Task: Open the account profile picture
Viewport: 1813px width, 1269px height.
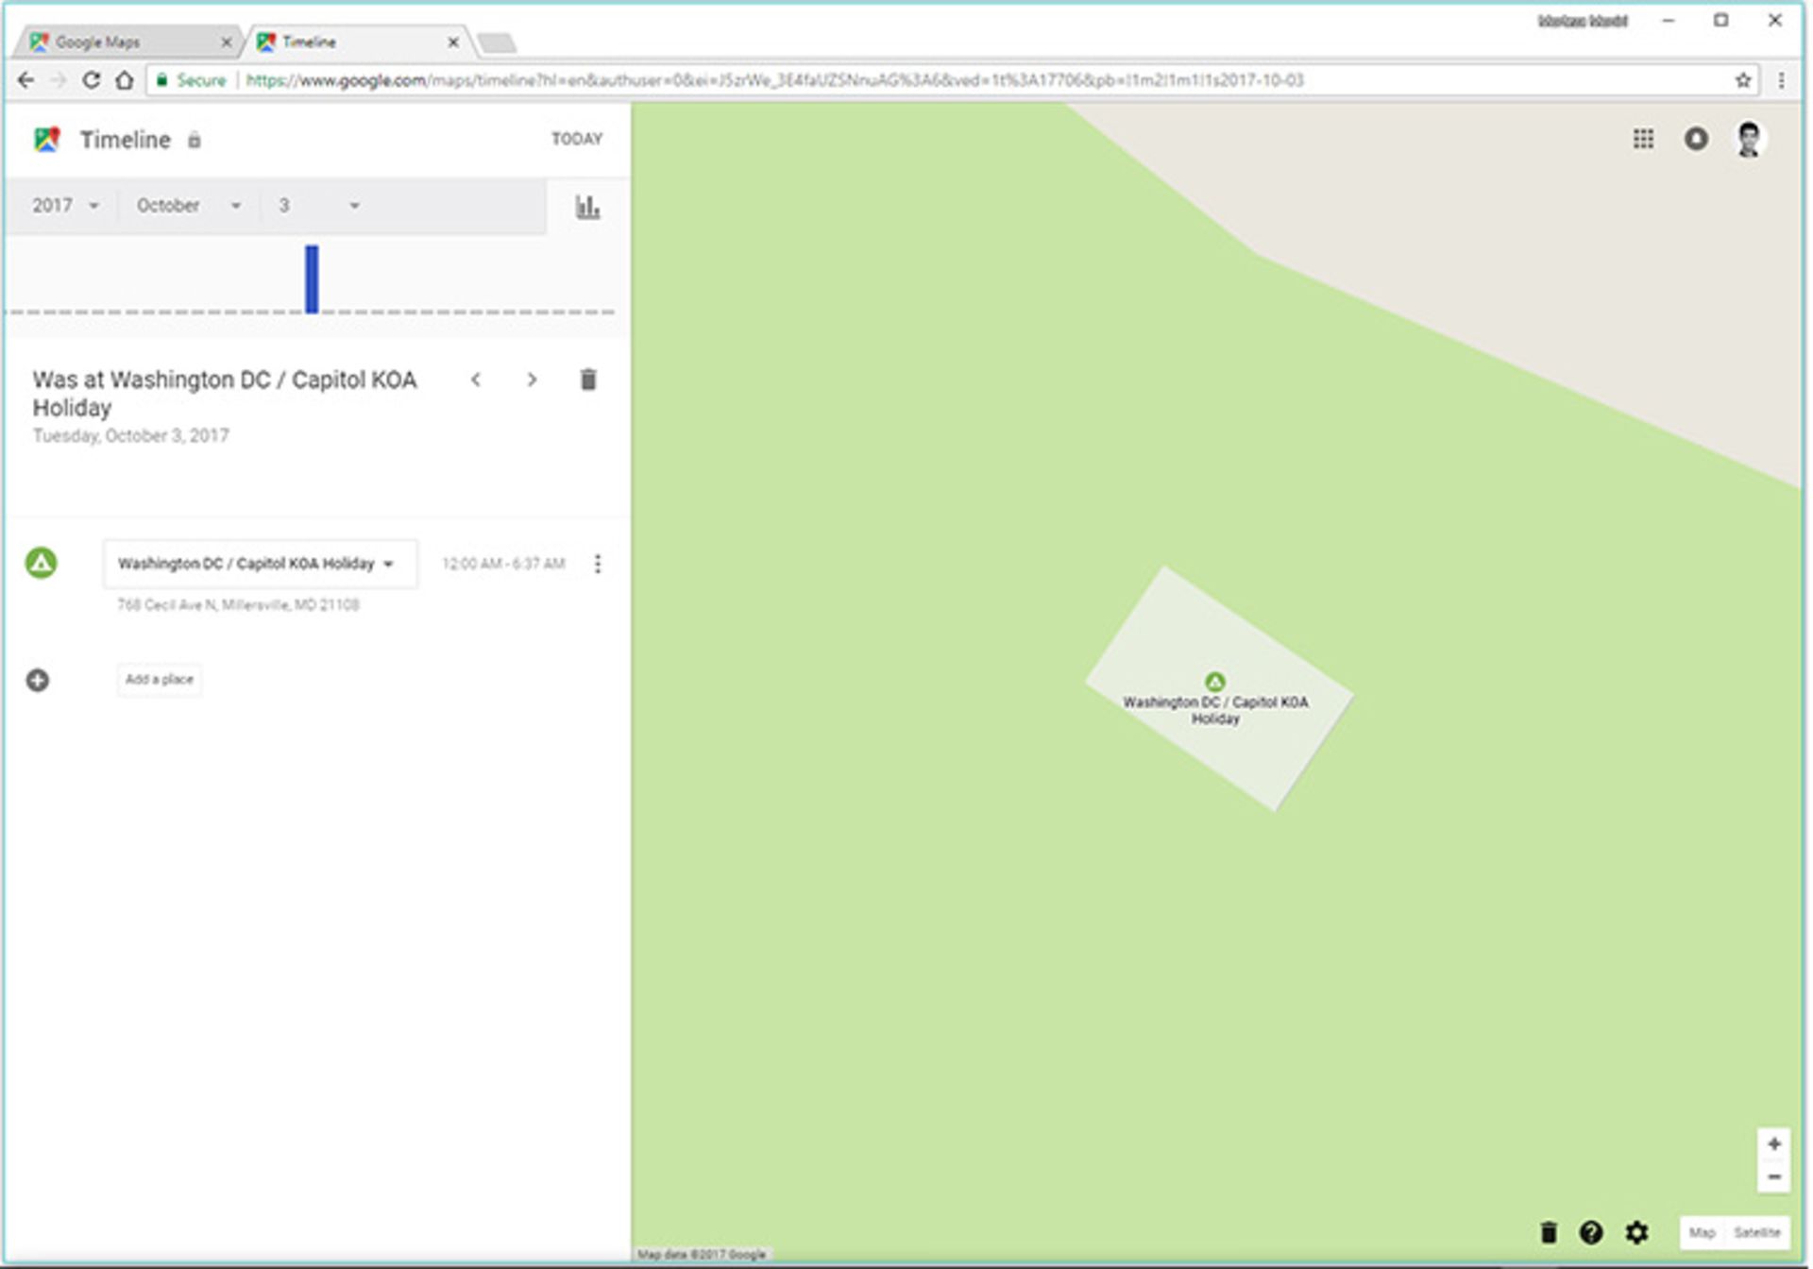Action: point(1749,139)
